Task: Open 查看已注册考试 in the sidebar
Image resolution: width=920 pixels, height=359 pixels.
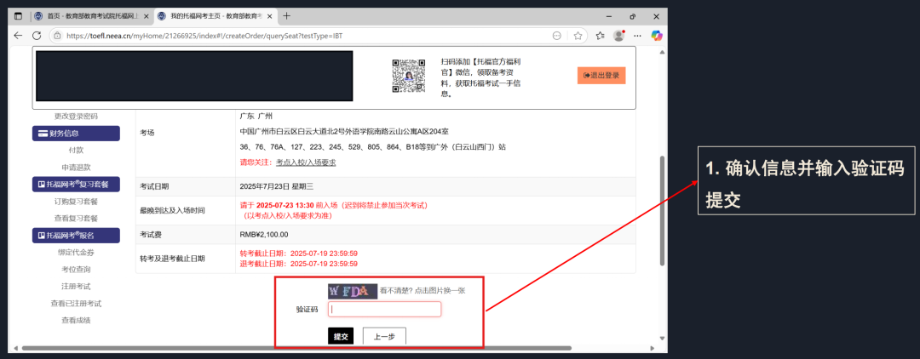Action: [77, 304]
